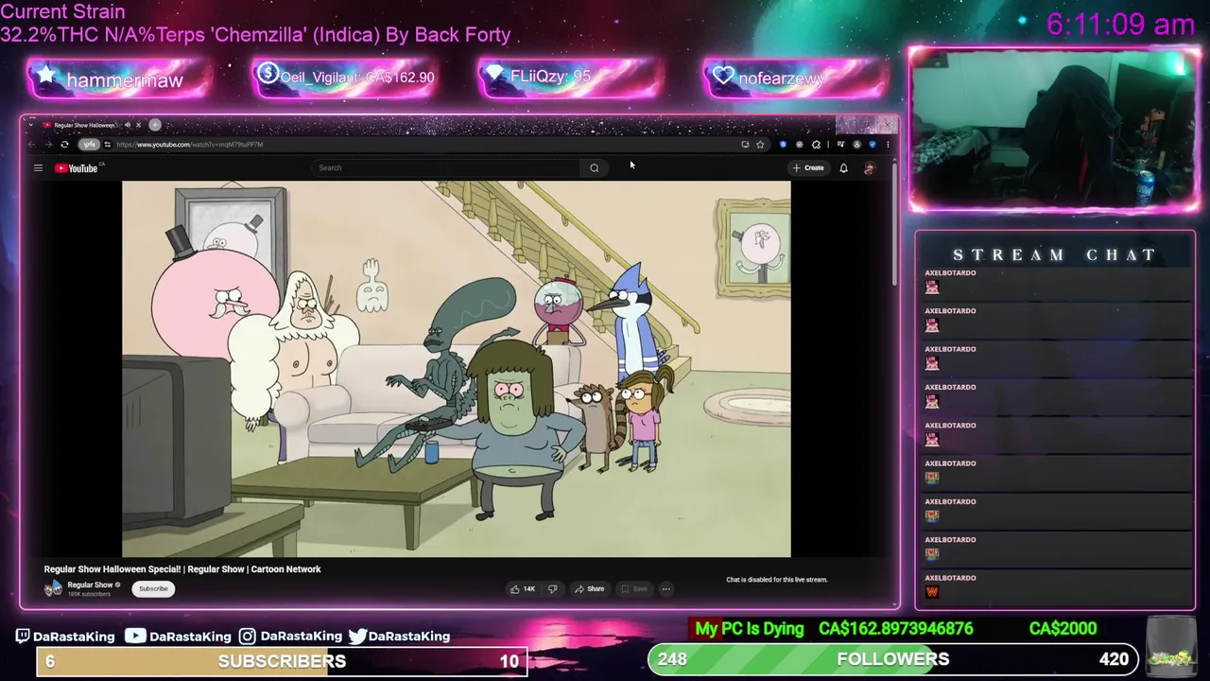Focus the YouTube Search field

(x=447, y=167)
